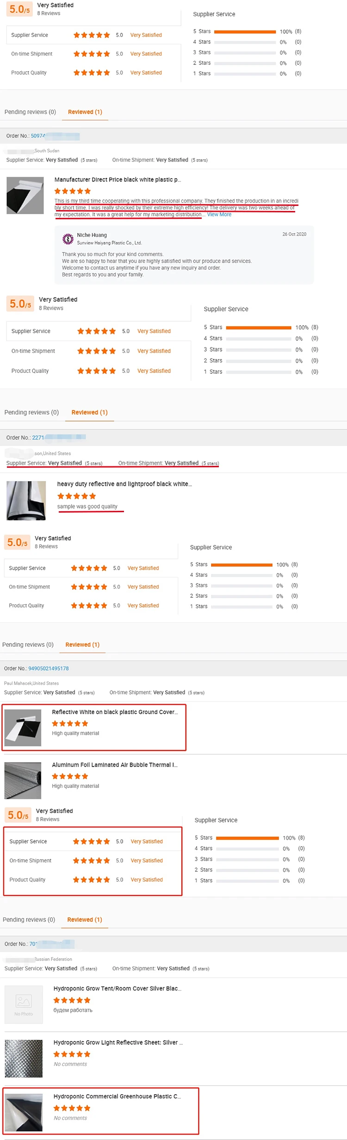The width and height of the screenshot is (347, 1140).
Task: Open Aluminum Foil Laminated Air Bubble Thermal title
Action: [x=115, y=765]
